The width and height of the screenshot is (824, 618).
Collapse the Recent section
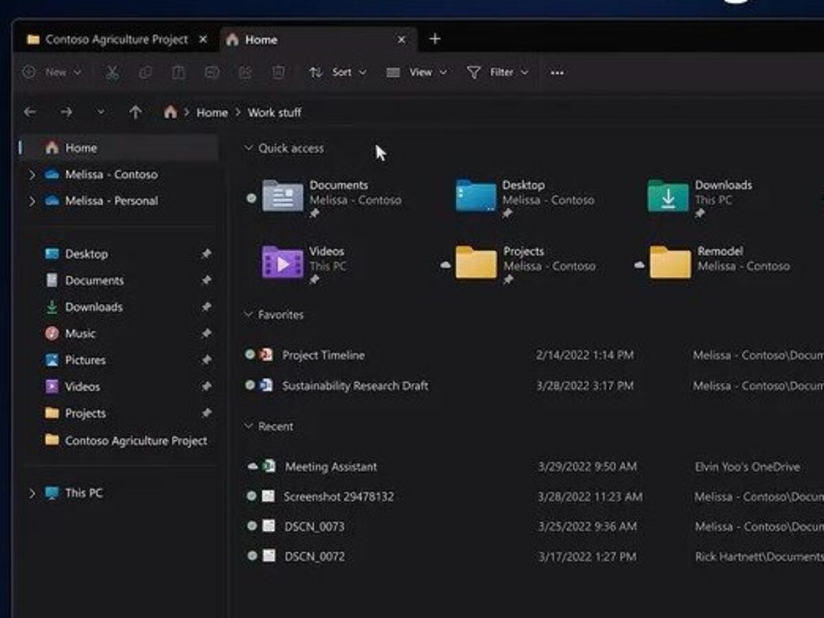click(249, 427)
